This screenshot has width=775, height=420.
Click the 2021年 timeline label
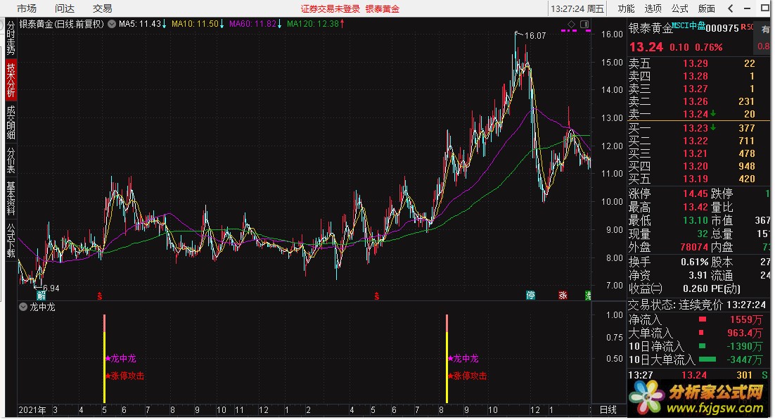coord(32,410)
